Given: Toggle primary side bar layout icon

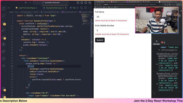Looking at the screenshot, I should (x=78, y=3).
